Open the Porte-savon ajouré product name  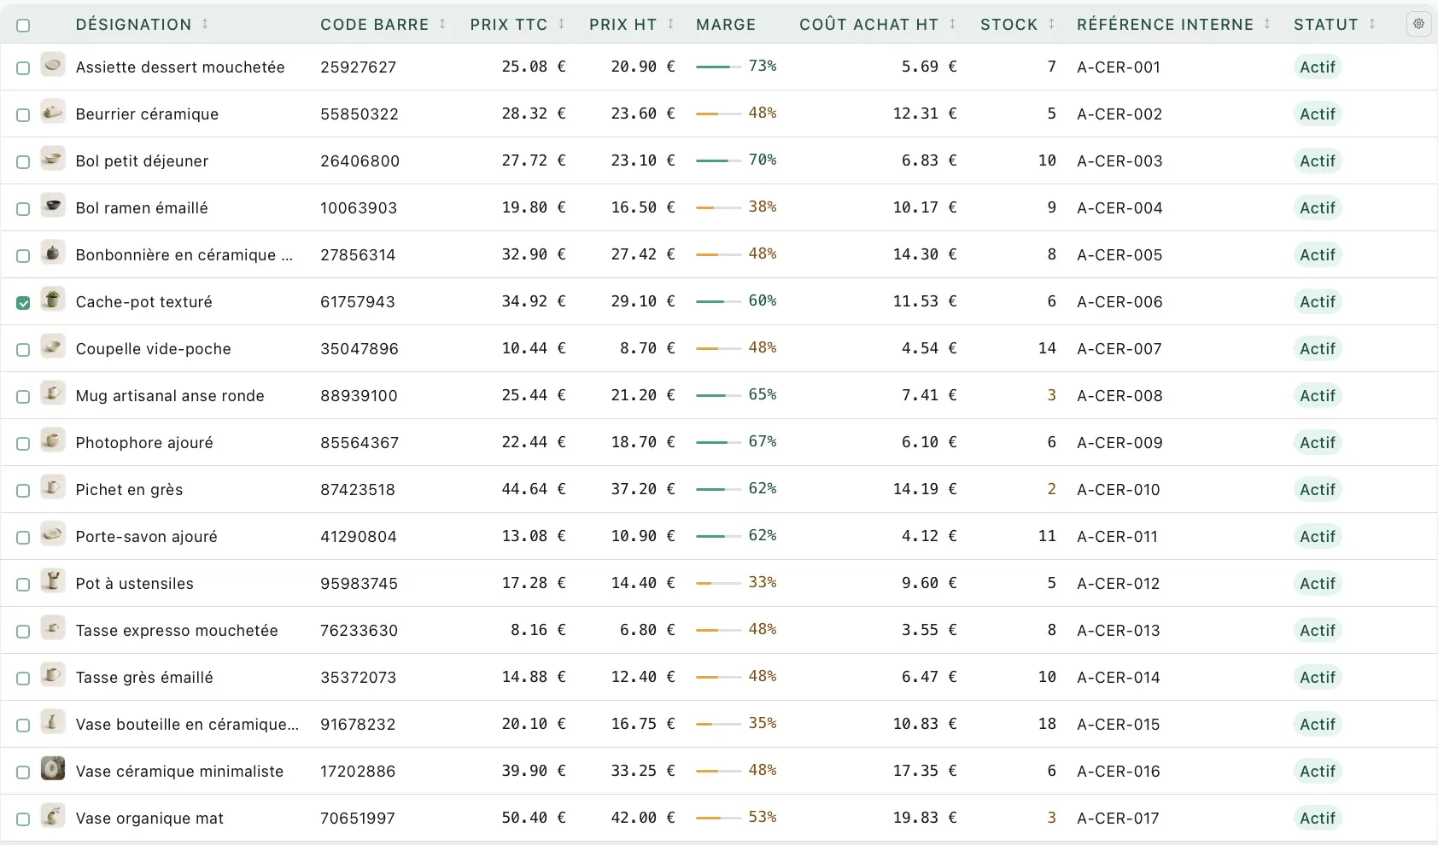[x=146, y=537]
